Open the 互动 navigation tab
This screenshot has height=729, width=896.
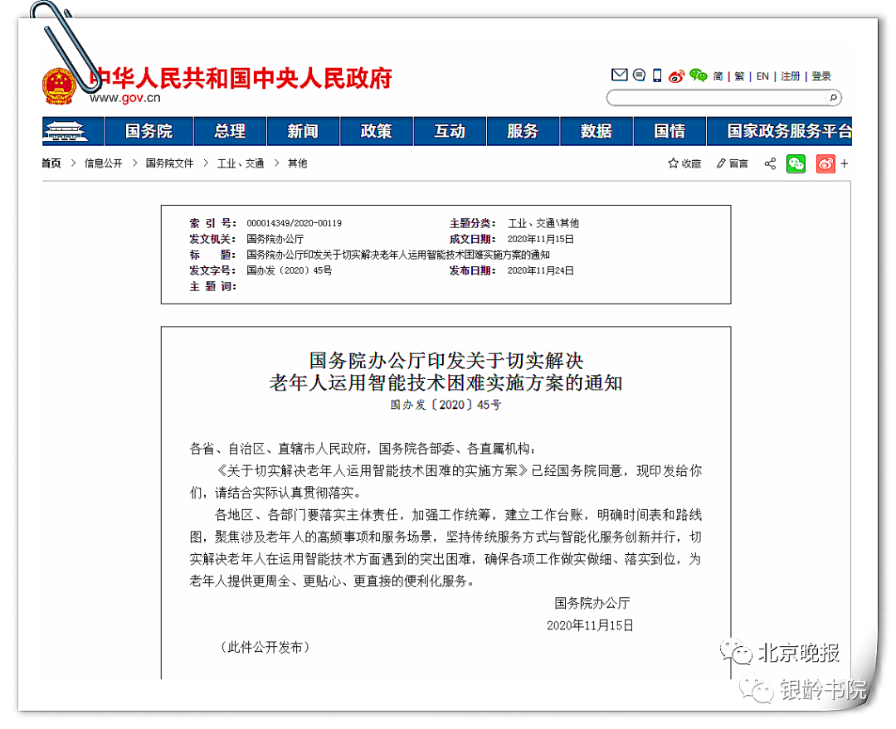point(449,131)
